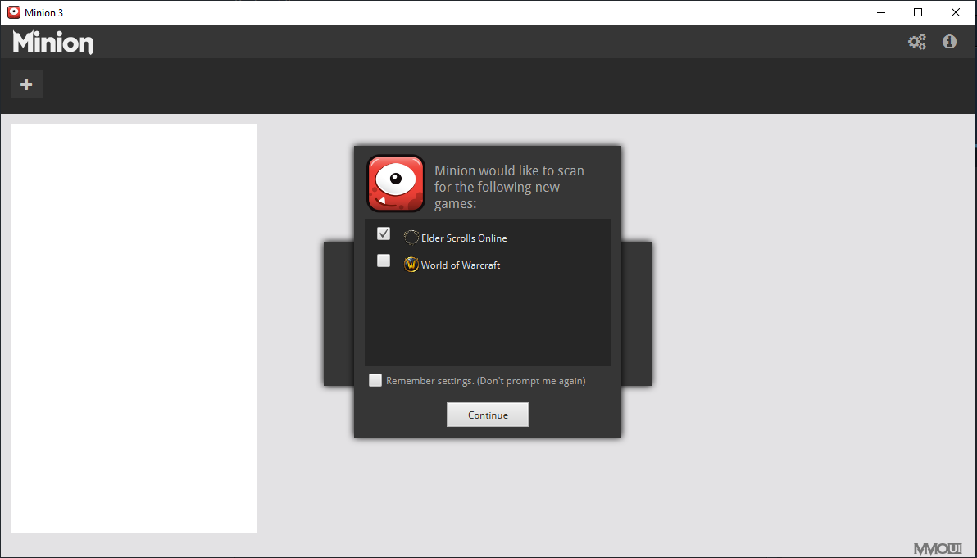Viewport: 977px width, 558px height.
Task: Minimize the Minion 3 window
Action: coord(881,12)
